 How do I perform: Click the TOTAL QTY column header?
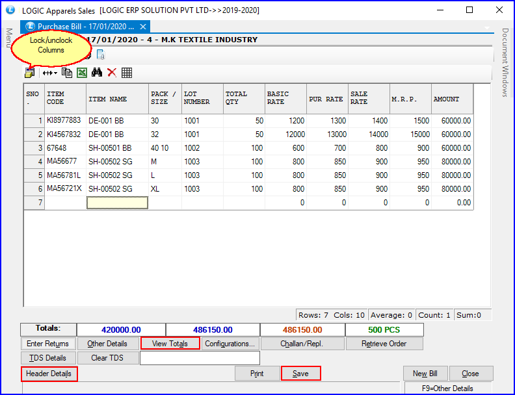pyautogui.click(x=244, y=99)
